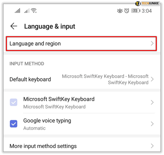Expand More input method settings chevron

click(152, 146)
